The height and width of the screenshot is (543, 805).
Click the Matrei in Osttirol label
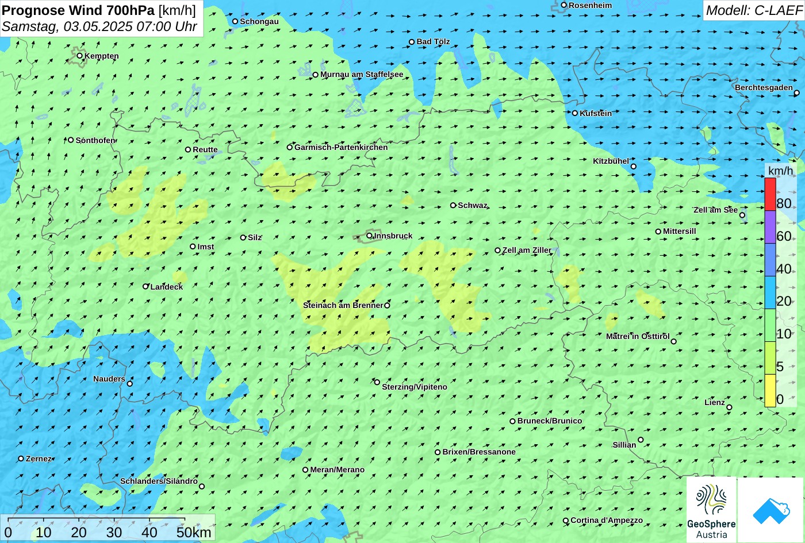point(638,336)
